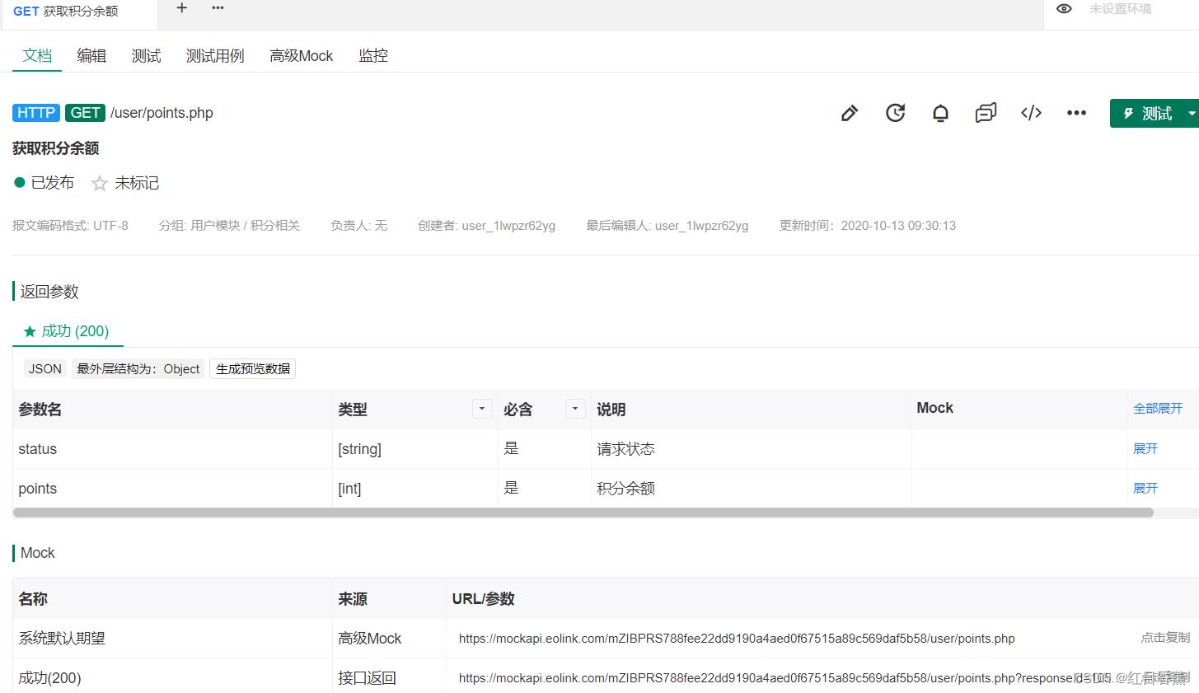
Task: Click the /user/points.php path text
Action: point(162,113)
